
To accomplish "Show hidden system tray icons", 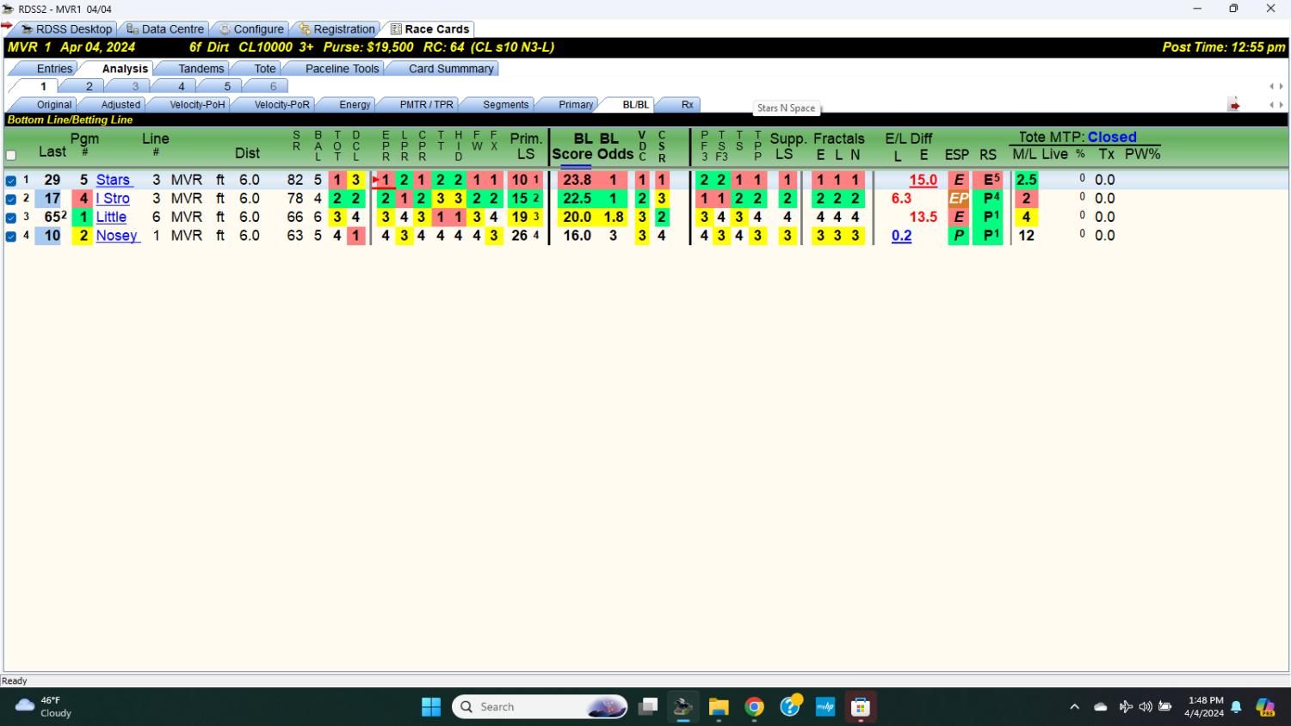I will coord(1074,707).
